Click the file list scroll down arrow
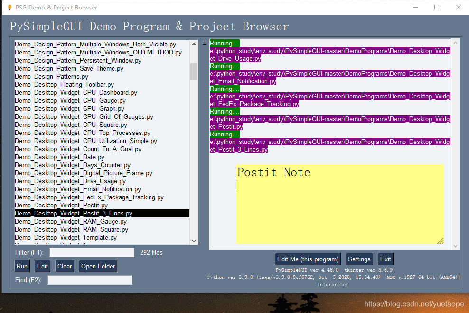Viewport: 469px width, 313px height. coord(194,241)
